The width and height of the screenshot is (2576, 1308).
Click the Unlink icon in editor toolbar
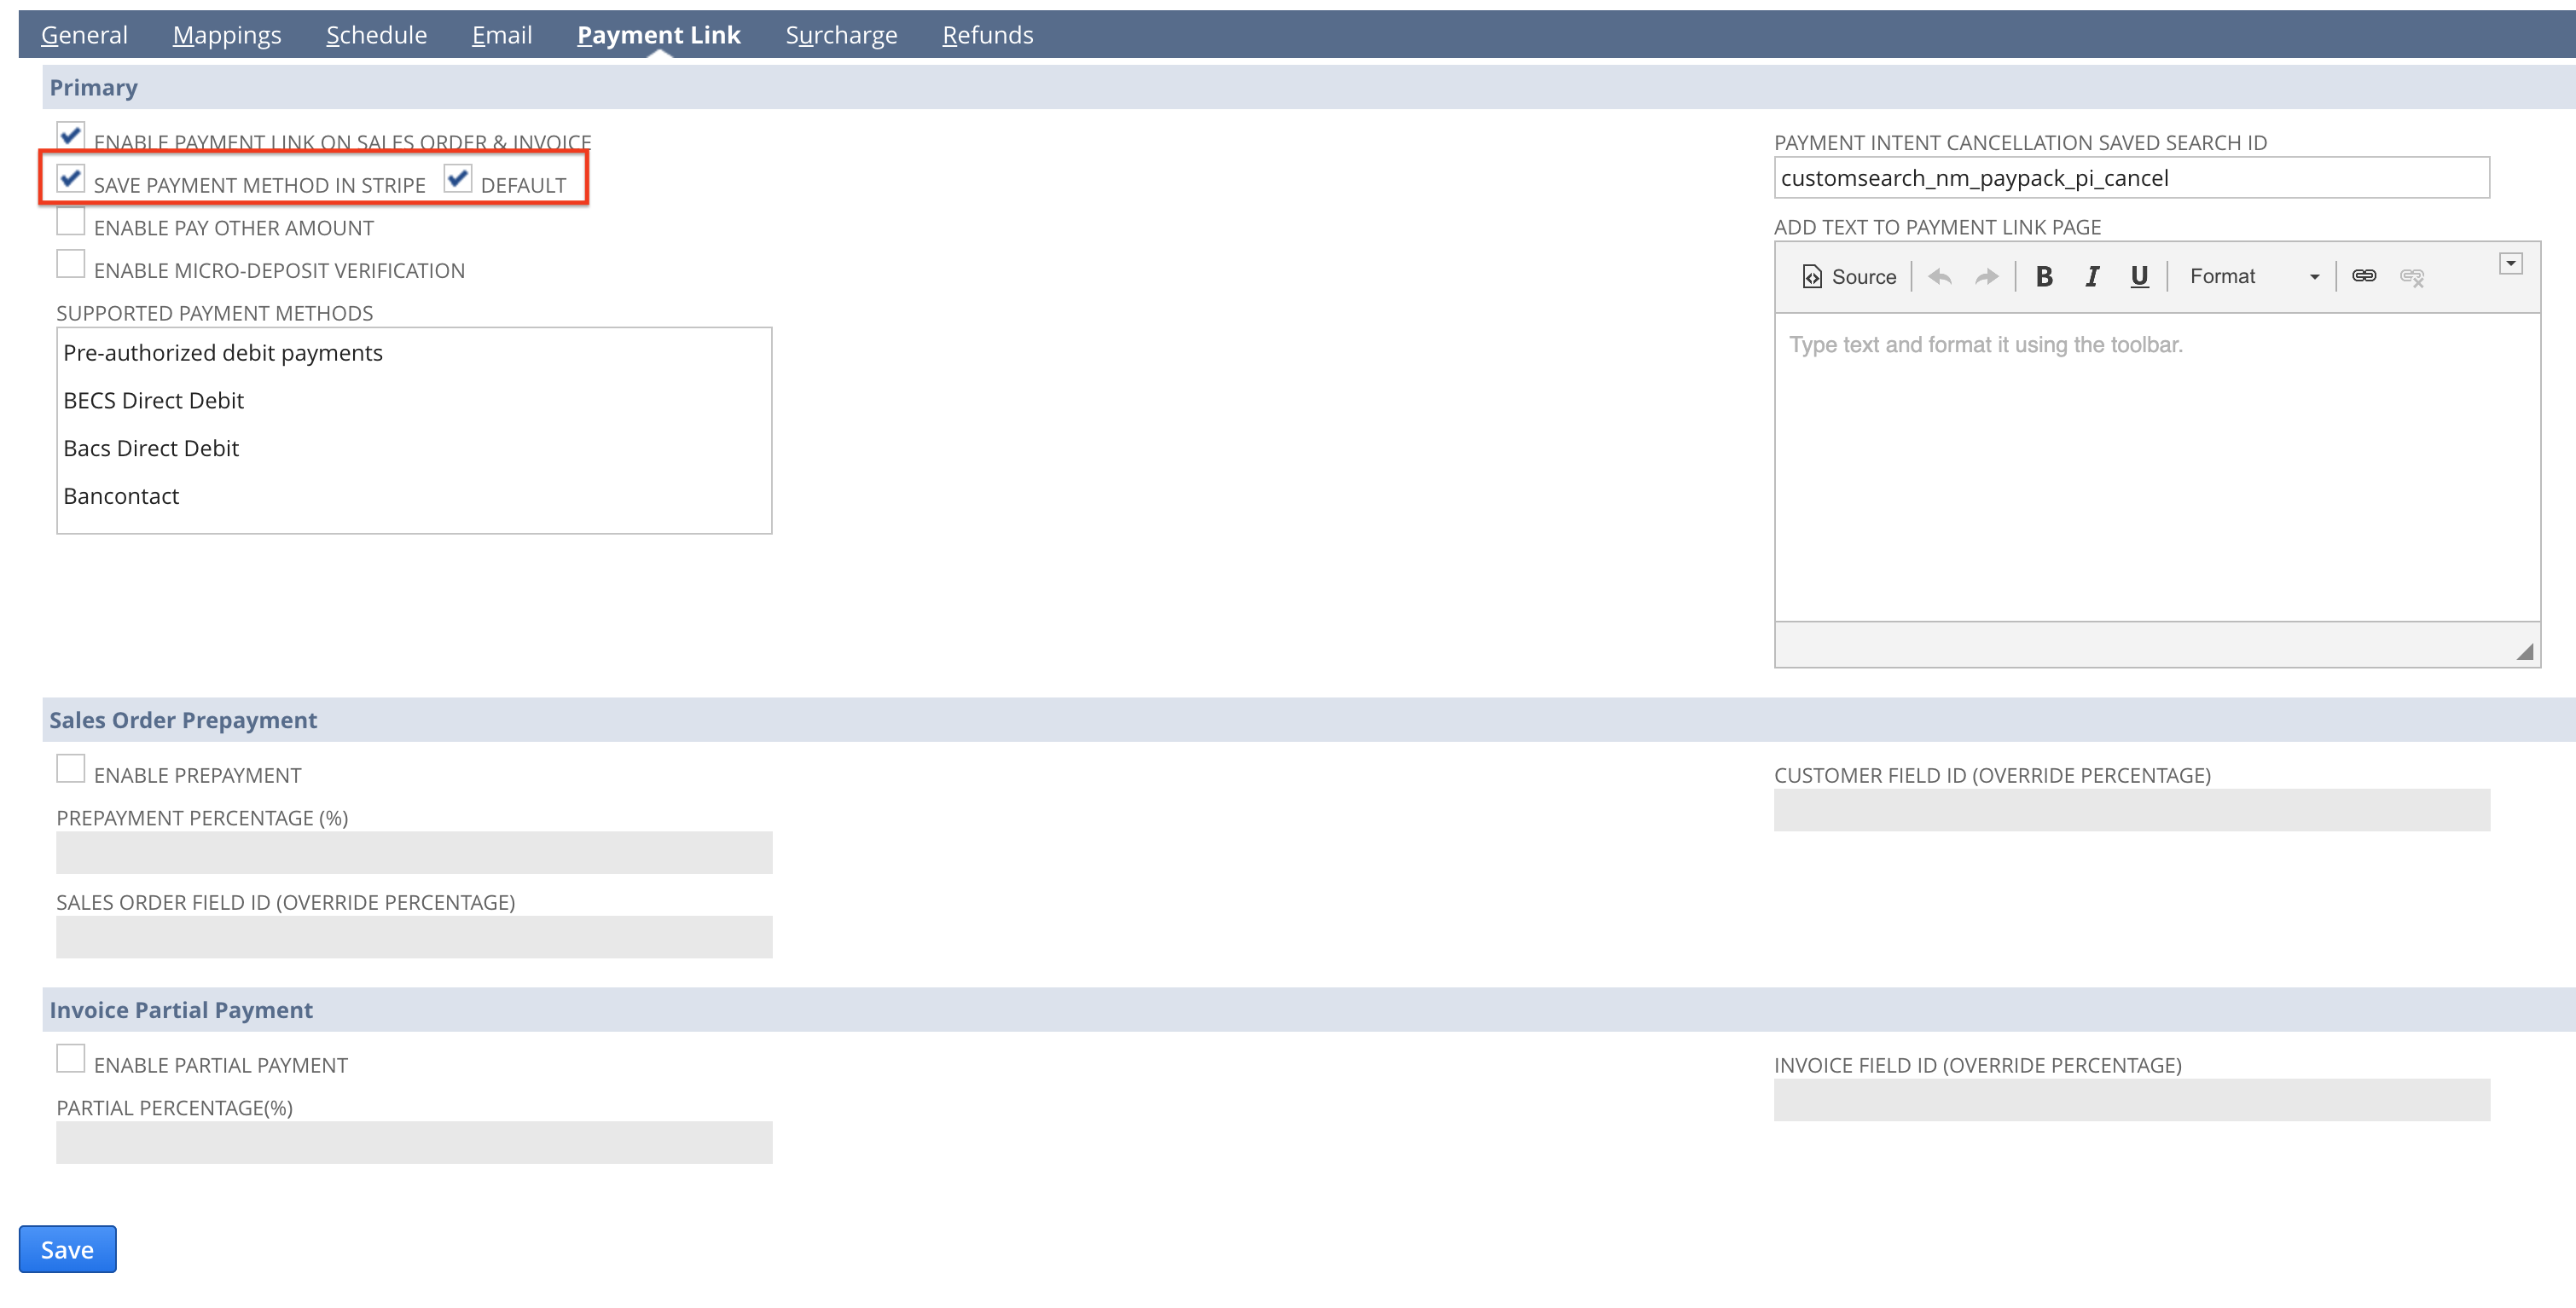[2411, 276]
